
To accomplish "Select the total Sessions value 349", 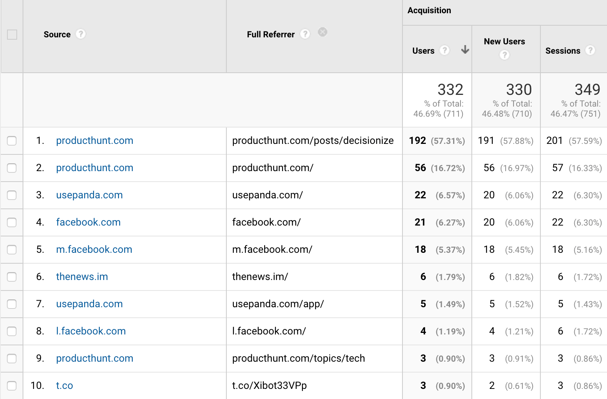I will pos(588,90).
